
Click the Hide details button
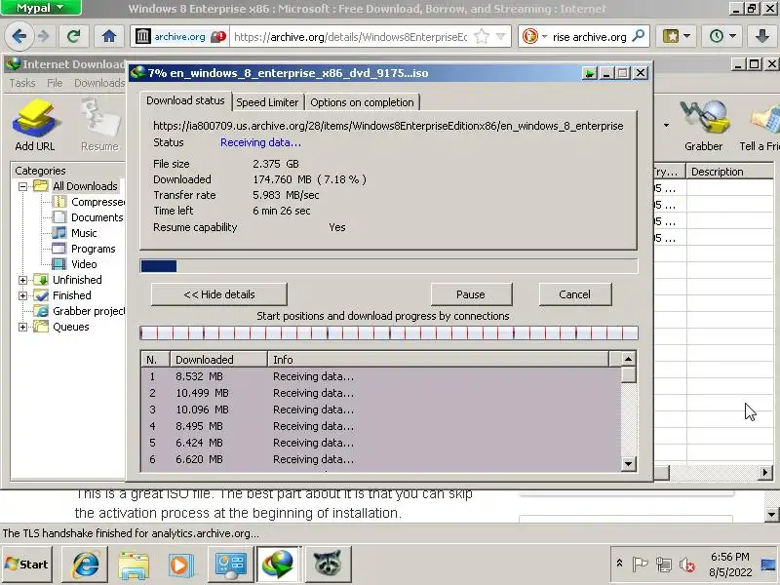(218, 294)
